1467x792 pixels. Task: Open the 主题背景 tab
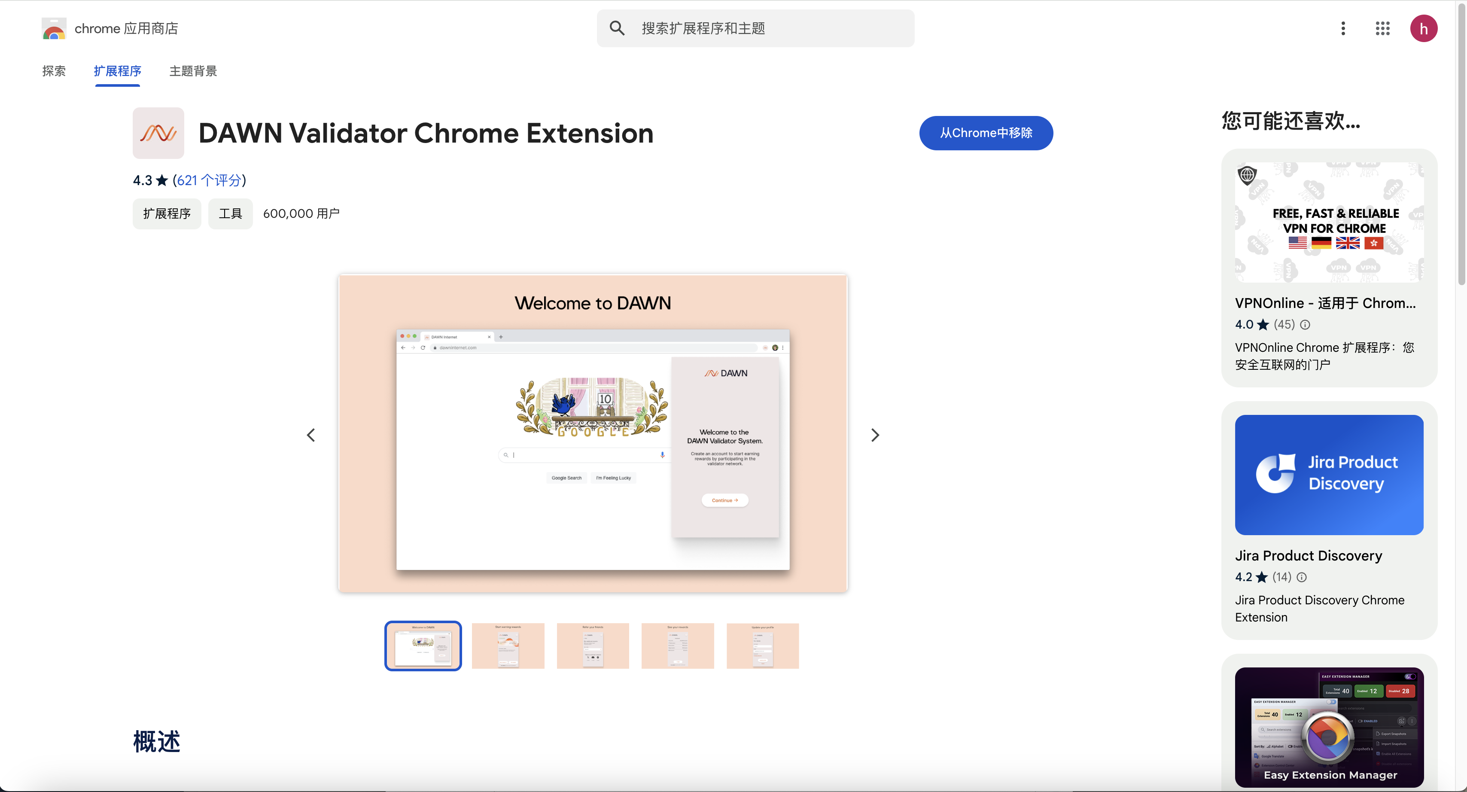193,71
